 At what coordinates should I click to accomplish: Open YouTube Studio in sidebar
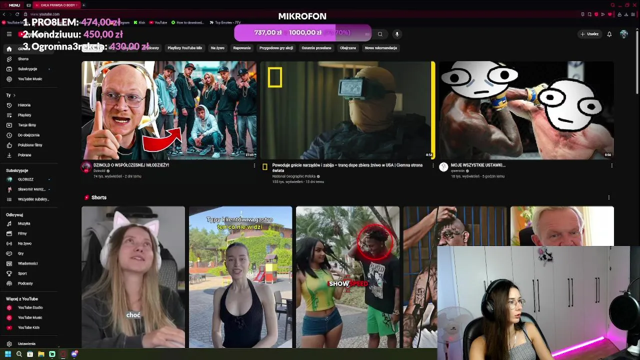pyautogui.click(x=28, y=307)
